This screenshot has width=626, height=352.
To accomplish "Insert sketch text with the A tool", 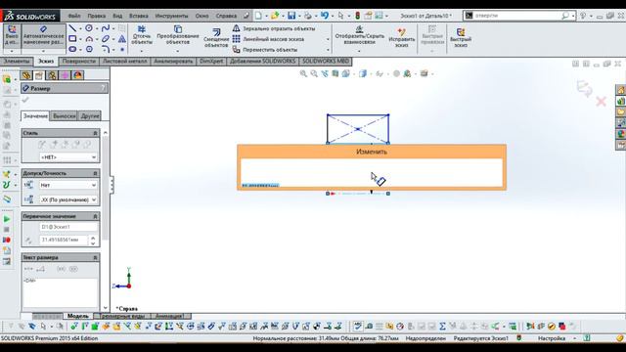I will 122,39.
